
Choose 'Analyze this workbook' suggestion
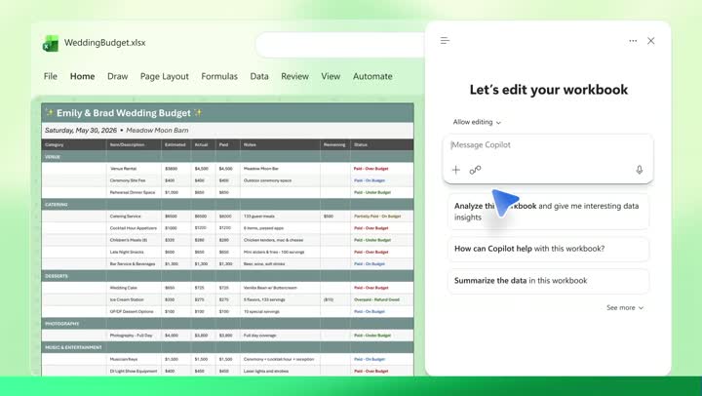point(548,212)
